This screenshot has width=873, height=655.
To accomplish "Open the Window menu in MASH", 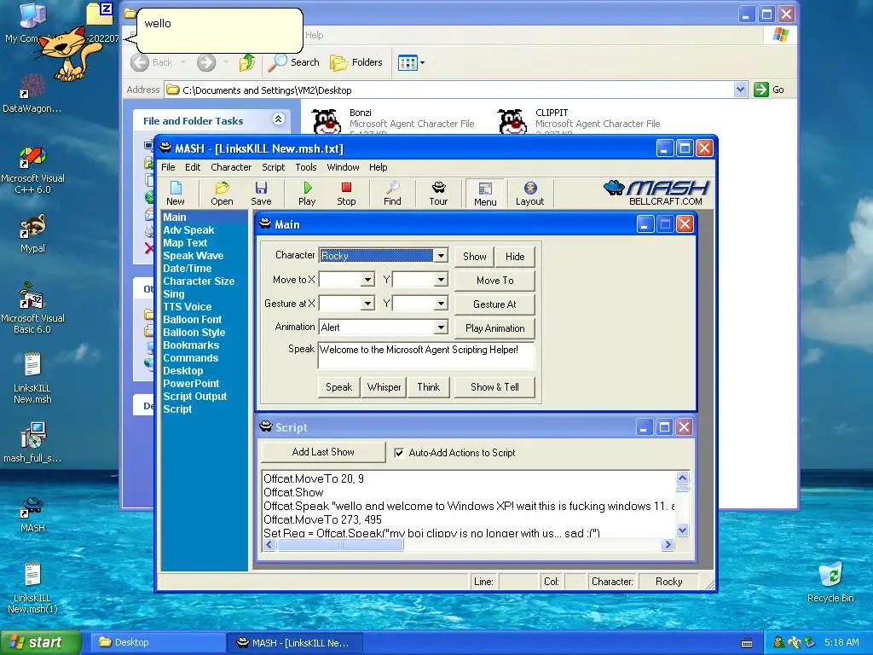I will [x=343, y=167].
